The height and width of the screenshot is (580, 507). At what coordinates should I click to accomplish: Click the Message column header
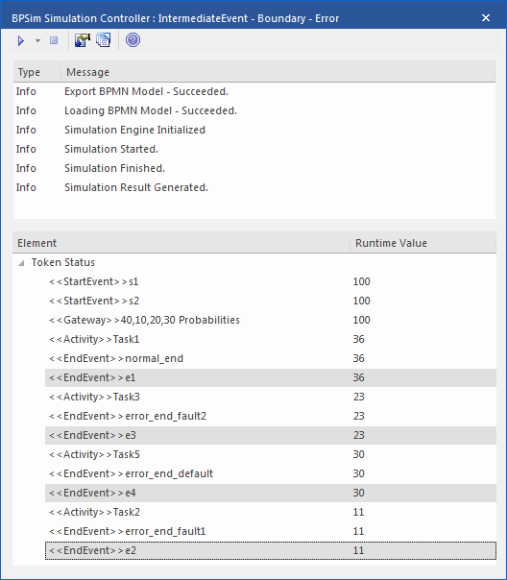278,72
